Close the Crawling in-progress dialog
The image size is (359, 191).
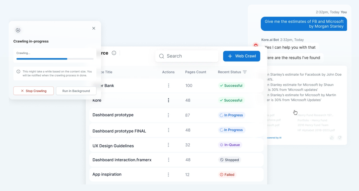[94, 28]
